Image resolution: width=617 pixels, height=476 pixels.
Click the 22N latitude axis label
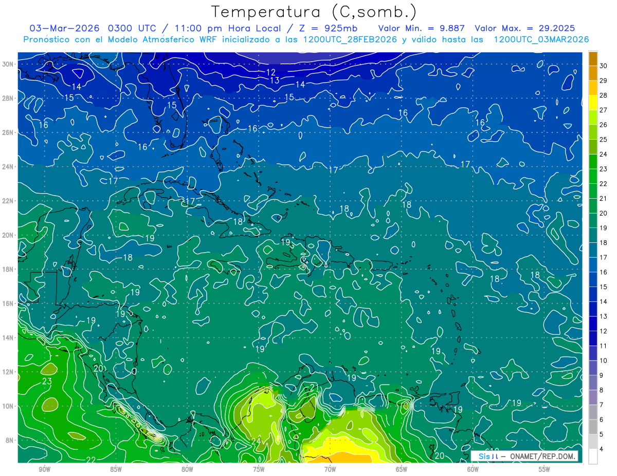pos(8,201)
